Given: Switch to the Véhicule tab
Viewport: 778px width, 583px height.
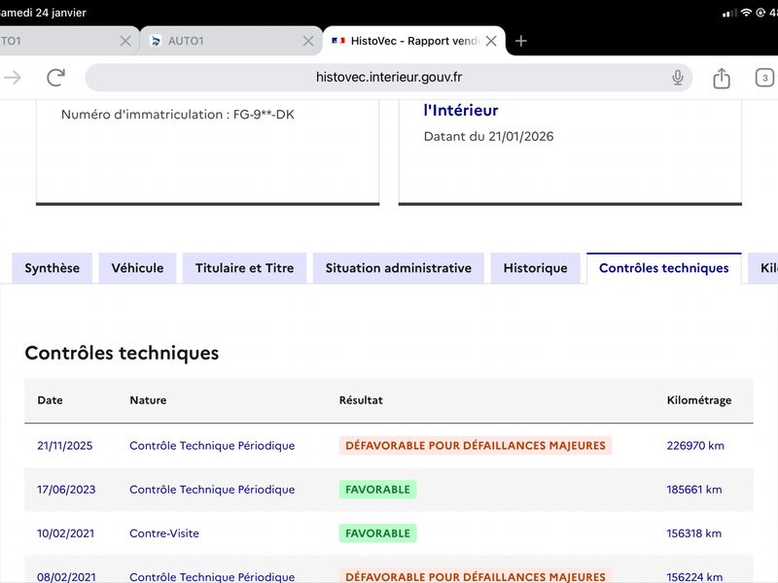Looking at the screenshot, I should click(x=137, y=268).
